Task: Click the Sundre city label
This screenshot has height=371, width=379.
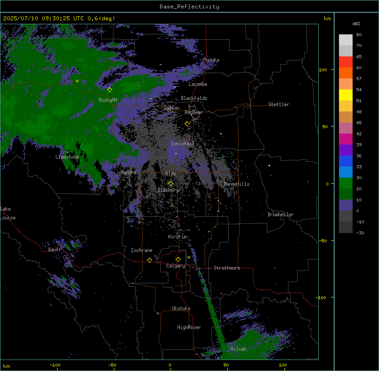Action: [x=128, y=172]
